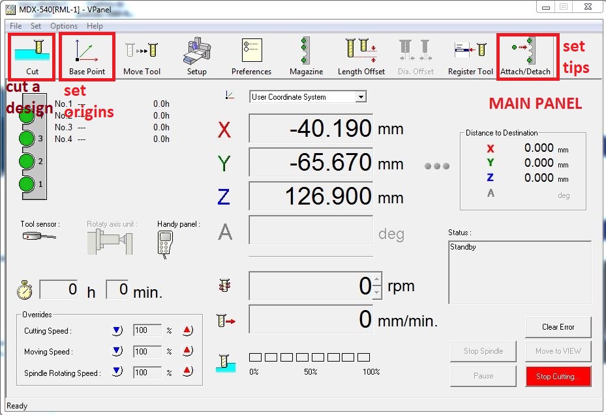Click the minutes timer field
The height and width of the screenshot is (415, 606).
pyautogui.click(x=117, y=289)
